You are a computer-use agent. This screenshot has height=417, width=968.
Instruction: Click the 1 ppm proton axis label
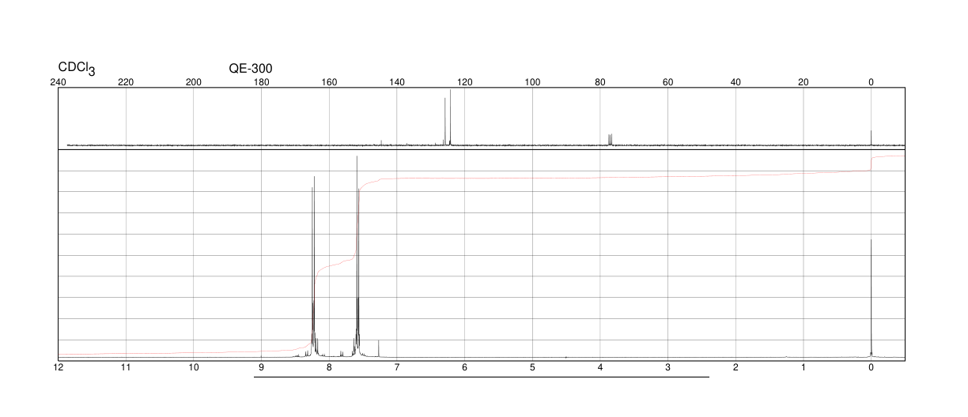(x=804, y=368)
